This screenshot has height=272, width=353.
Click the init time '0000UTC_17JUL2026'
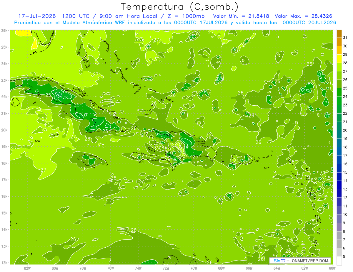pyautogui.click(x=201, y=23)
